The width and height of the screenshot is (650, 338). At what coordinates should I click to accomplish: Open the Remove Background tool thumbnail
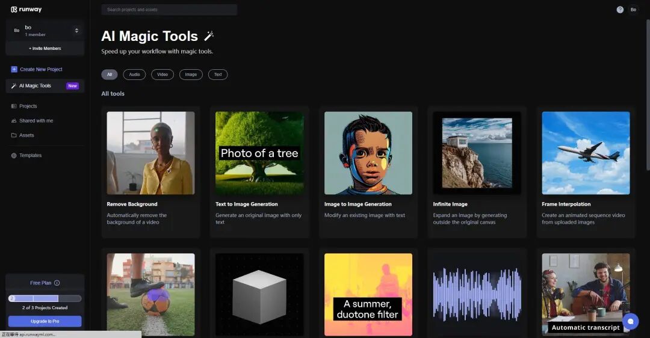pyautogui.click(x=150, y=153)
